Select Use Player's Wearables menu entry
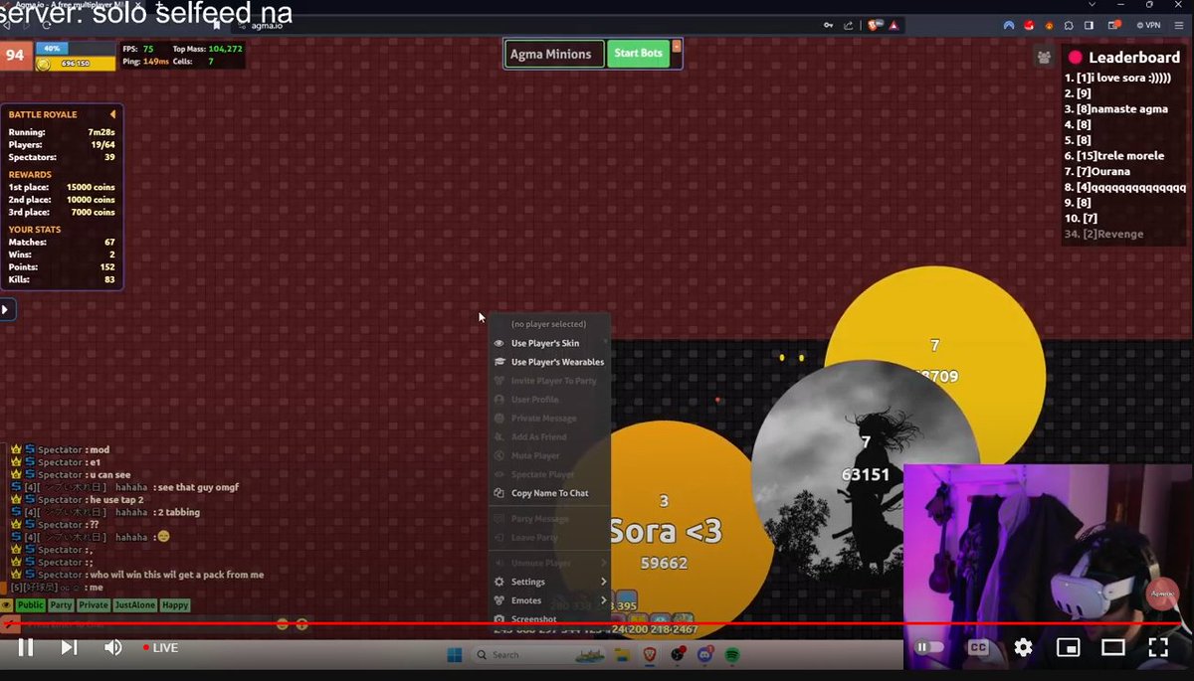Screen dimensions: 1194x681 [x=549, y=362]
